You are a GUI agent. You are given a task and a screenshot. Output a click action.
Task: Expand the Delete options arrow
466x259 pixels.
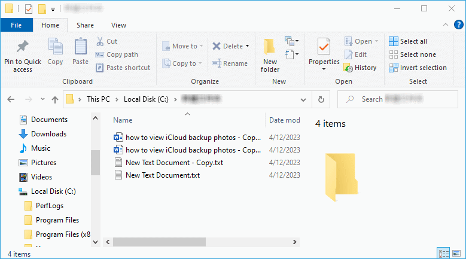coord(247,46)
